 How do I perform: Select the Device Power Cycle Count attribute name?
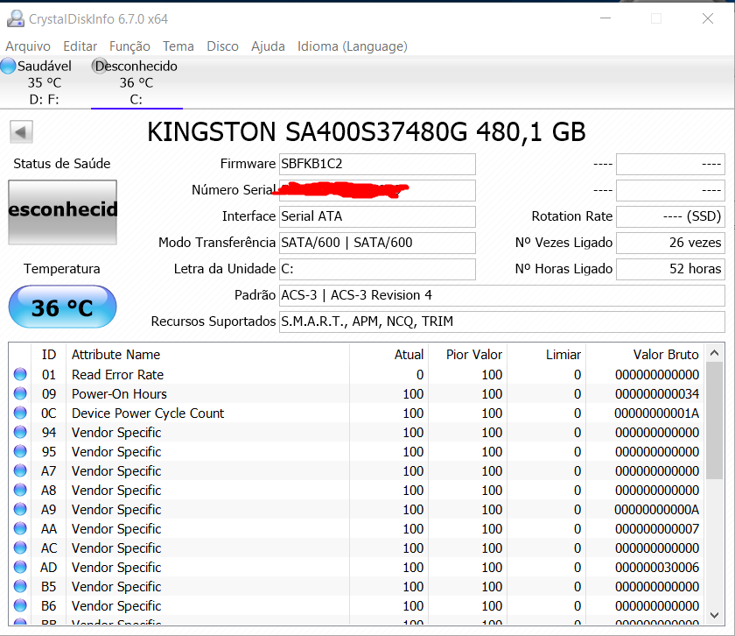point(148,413)
